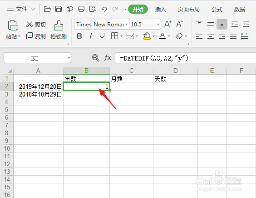The image size is (256, 198).
Task: Switch to the 插入 tab
Action: click(161, 10)
